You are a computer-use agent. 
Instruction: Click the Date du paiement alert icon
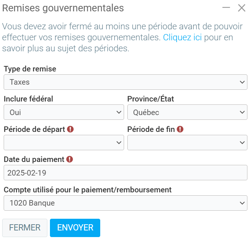tap(70, 159)
